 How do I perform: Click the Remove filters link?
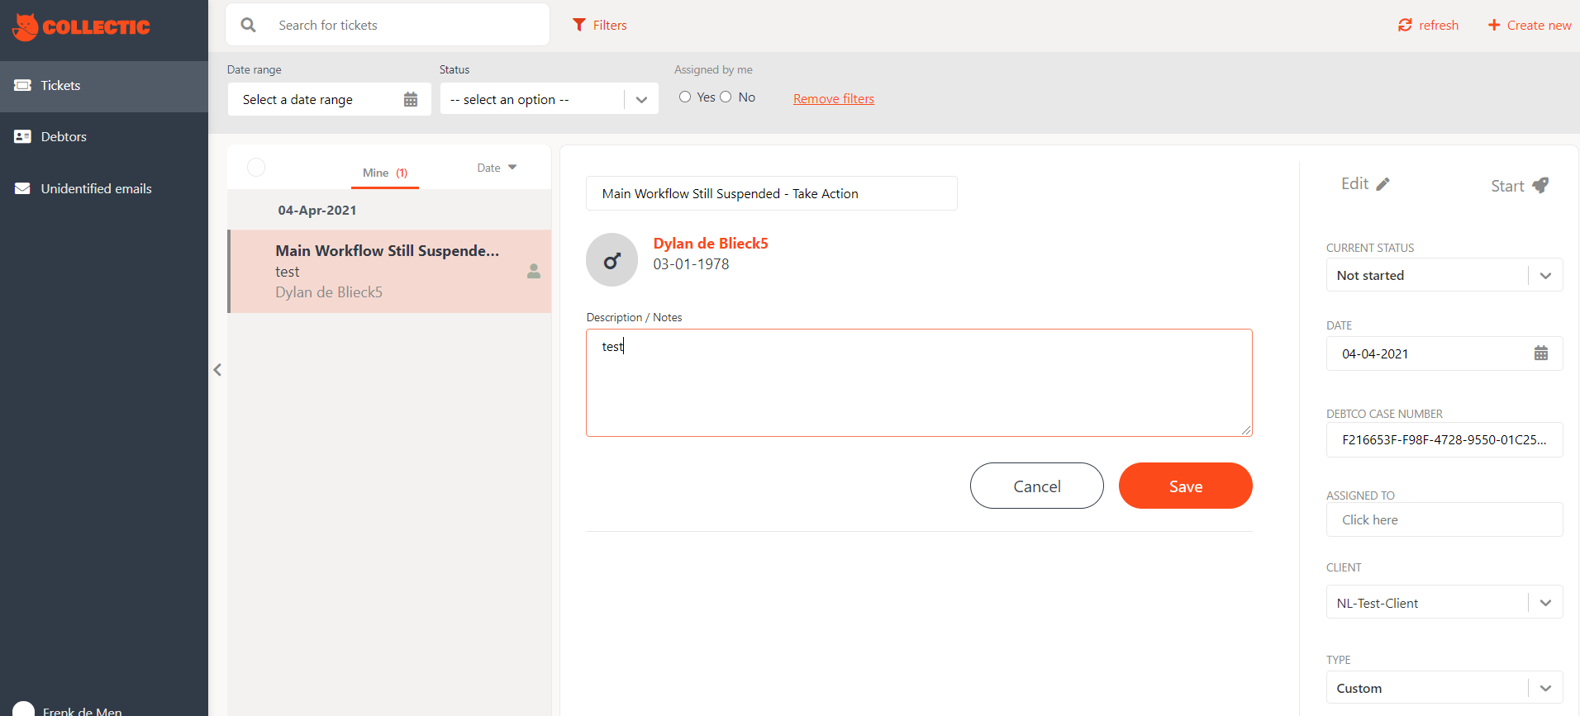point(834,99)
